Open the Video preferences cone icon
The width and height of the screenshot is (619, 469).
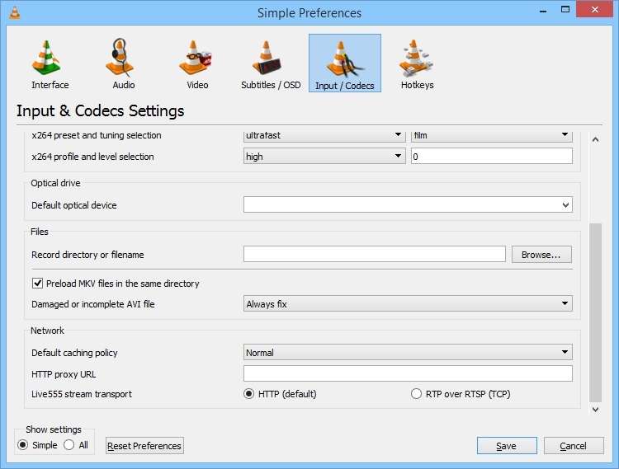195,58
